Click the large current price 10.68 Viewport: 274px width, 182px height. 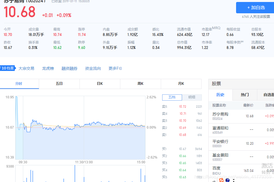(20, 12)
